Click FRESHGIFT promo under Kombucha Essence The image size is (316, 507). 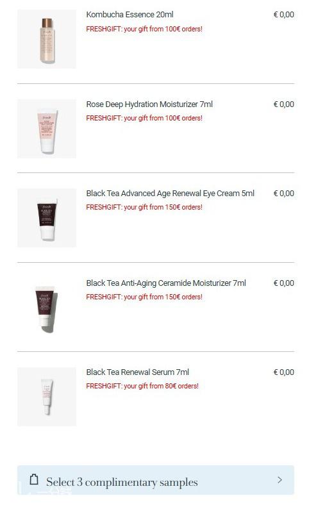pos(144,29)
